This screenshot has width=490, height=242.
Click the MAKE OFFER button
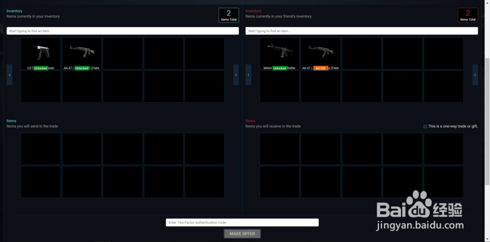[242, 234]
